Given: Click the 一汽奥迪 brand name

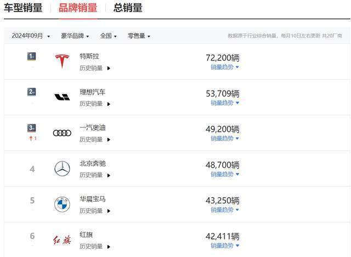Looking at the screenshot, I should [93, 128].
